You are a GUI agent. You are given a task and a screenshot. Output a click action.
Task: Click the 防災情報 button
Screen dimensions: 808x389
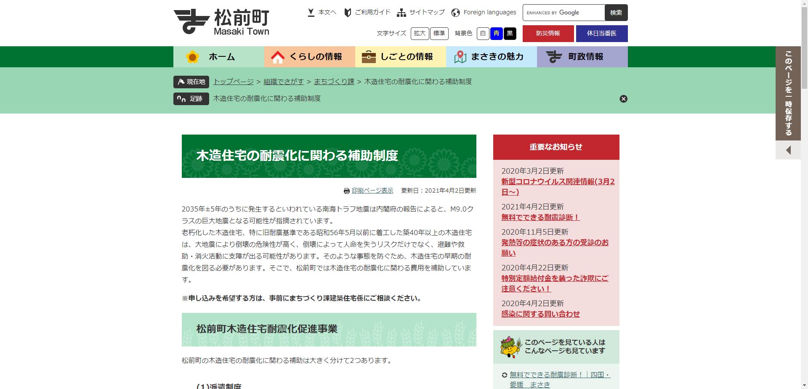[x=548, y=33]
